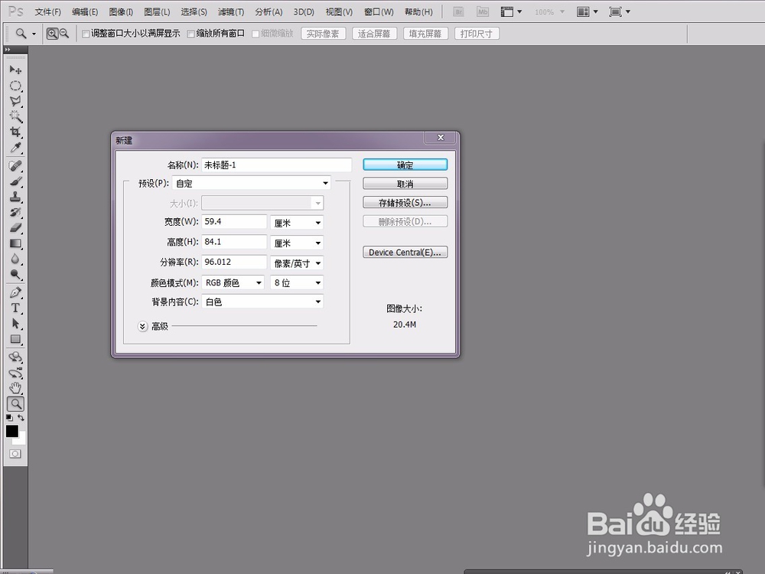Image resolution: width=765 pixels, height=574 pixels.
Task: Toggle Quick Mask mode
Action: coord(15,454)
